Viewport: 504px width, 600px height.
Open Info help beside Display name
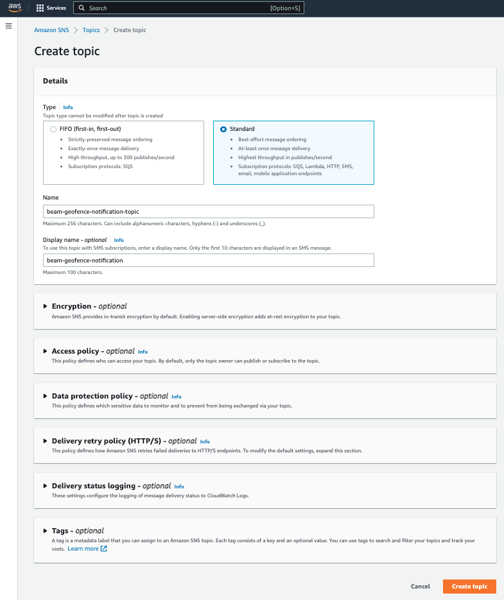click(119, 240)
